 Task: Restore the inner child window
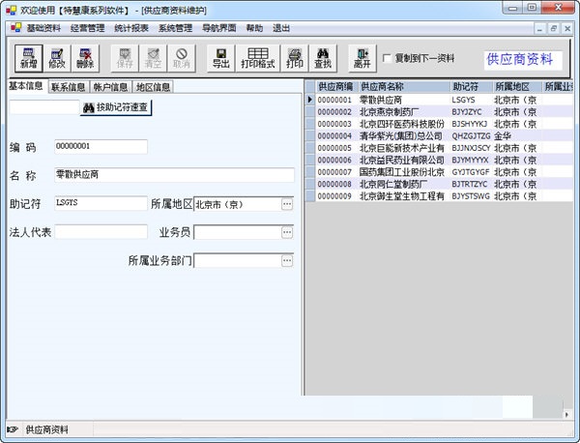click(553, 28)
